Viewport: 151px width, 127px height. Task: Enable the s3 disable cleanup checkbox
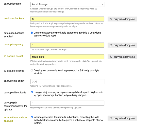coord(31,70)
